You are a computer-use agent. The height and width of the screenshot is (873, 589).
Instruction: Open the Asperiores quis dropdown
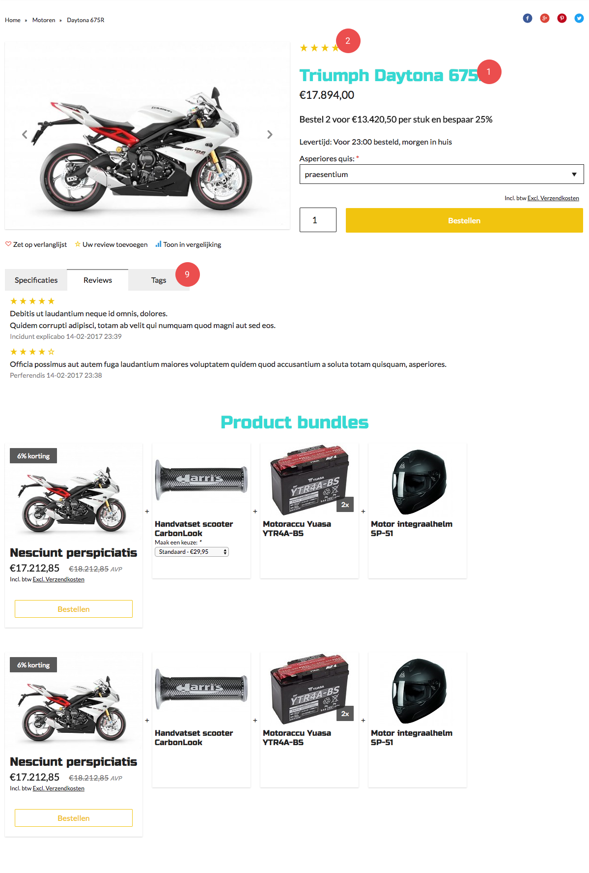(442, 174)
